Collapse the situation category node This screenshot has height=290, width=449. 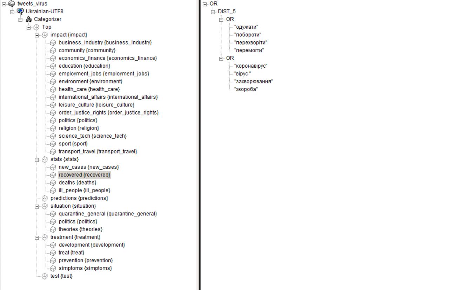point(37,206)
